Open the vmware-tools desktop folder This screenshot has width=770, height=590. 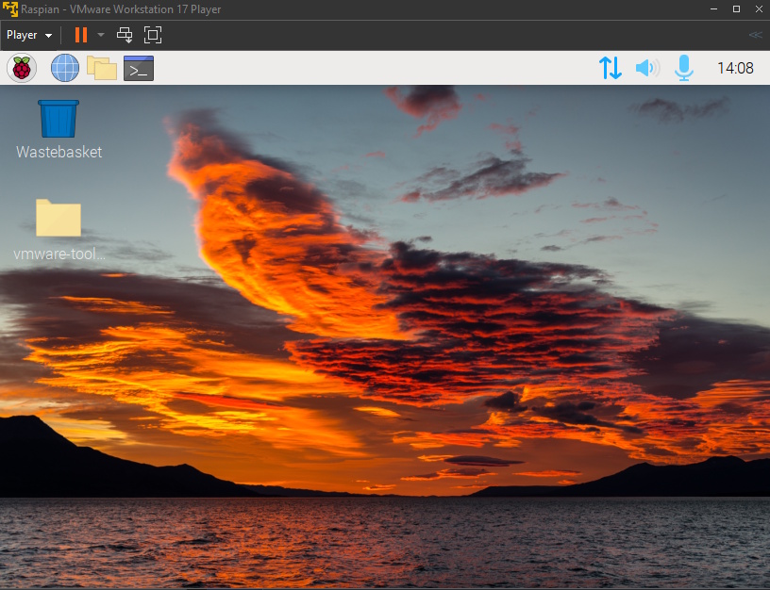[58, 217]
